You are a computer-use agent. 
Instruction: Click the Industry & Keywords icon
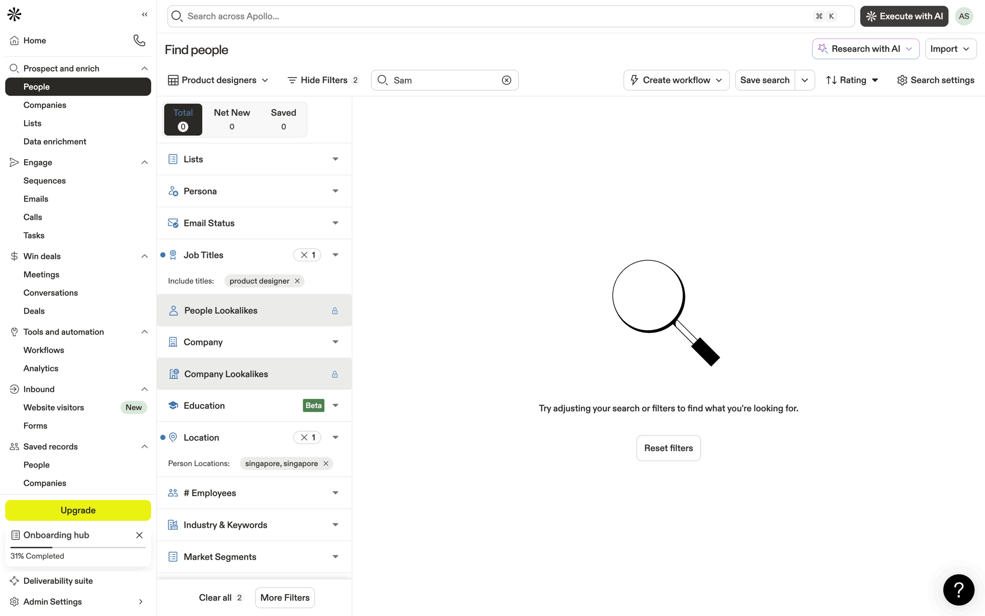point(173,525)
